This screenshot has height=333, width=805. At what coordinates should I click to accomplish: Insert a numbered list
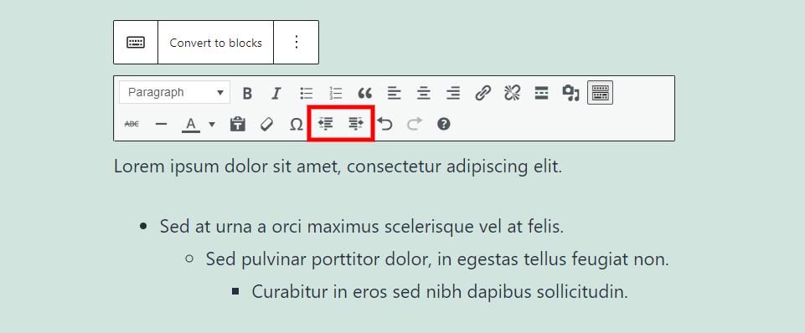(x=335, y=94)
